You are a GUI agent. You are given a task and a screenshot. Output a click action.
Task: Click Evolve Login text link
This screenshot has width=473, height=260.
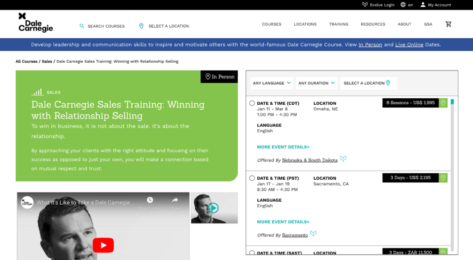pyautogui.click(x=382, y=5)
